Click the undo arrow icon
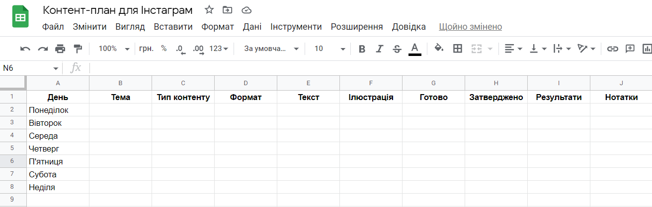Viewport: 652px width, 207px height. [x=25, y=49]
